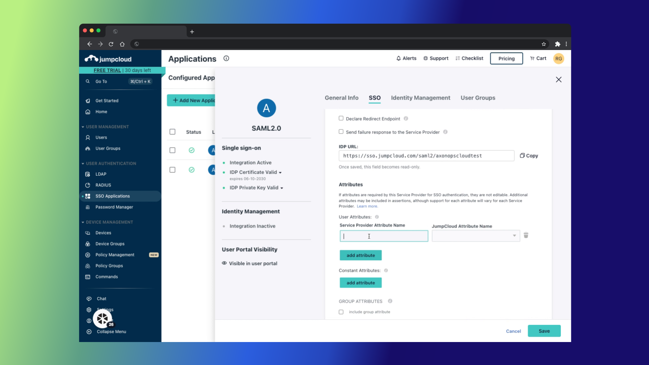Switch to the User Groups tab
Image resolution: width=649 pixels, height=365 pixels.
pos(478,98)
